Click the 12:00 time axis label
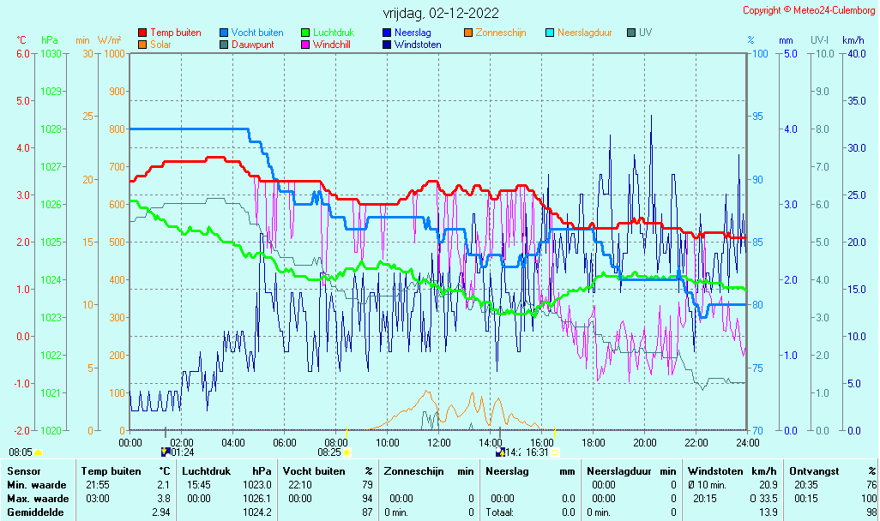The image size is (880, 521). coord(438,442)
